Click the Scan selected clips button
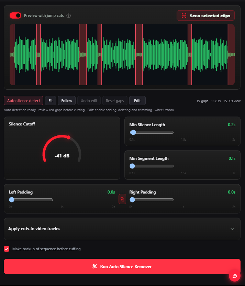 (205, 16)
